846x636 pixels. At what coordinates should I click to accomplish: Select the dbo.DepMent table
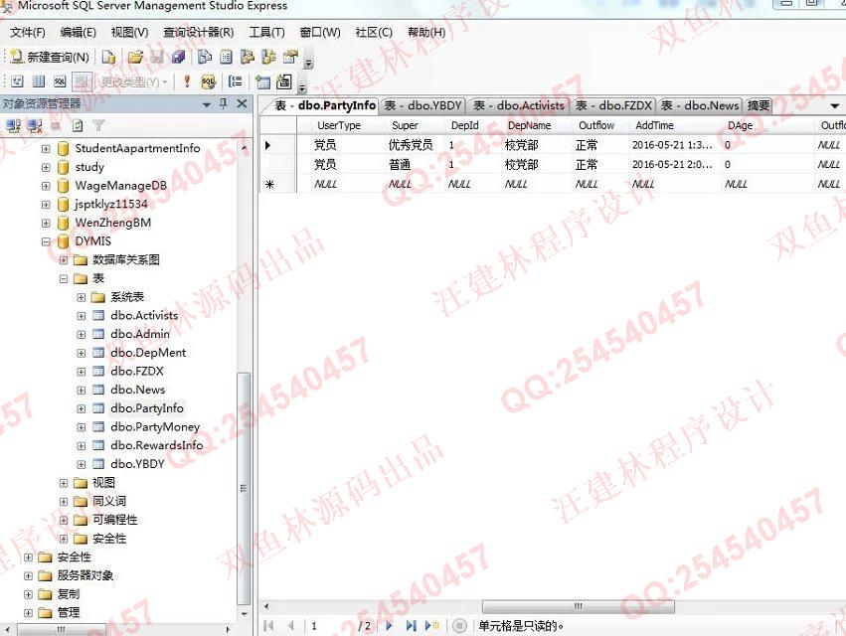pyautogui.click(x=148, y=353)
